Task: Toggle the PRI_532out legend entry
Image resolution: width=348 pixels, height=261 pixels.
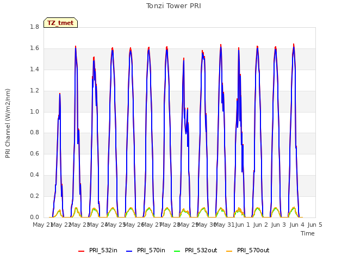Action: 195,250
